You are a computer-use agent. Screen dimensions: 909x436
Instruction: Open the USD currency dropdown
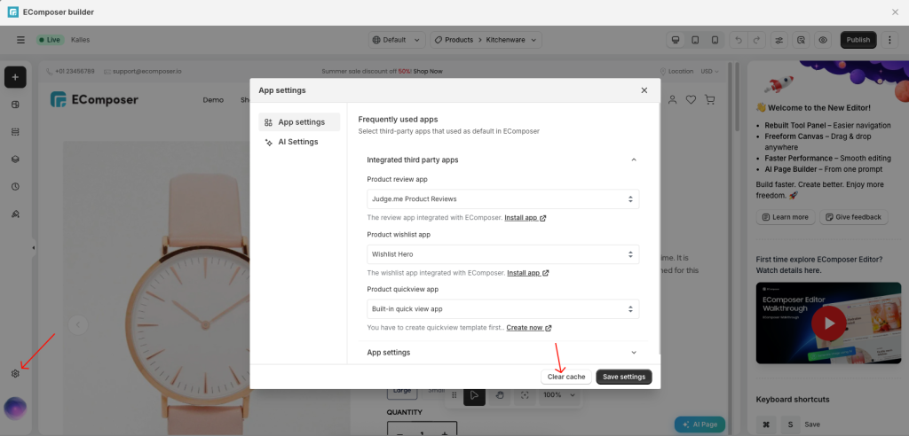pyautogui.click(x=709, y=71)
